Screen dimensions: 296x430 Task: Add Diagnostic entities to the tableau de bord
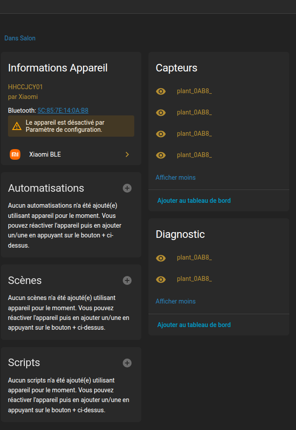point(194,325)
